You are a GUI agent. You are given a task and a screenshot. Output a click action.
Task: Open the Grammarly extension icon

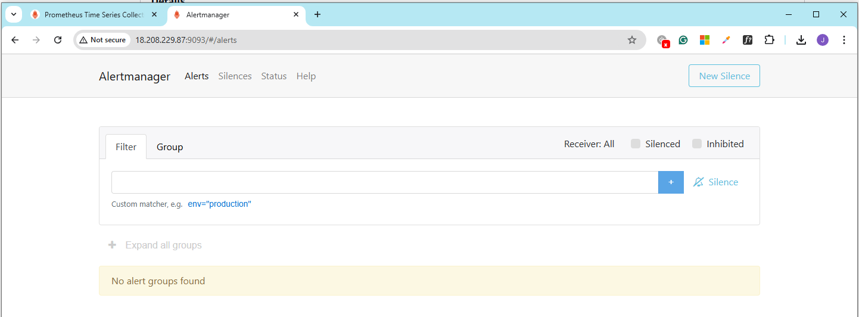(683, 40)
